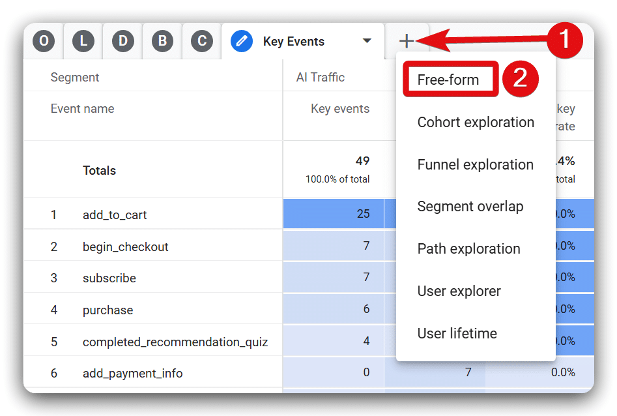617x416 pixels.
Task: Switch to the tab labeled C
Action: click(x=202, y=42)
